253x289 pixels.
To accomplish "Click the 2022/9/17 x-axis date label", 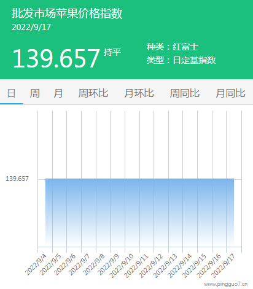I will [x=222, y=266].
